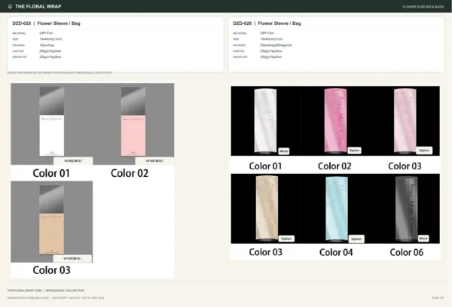Select the pink Color 02 sleeve on gray background
Screen dimensions: 452x307
pyautogui.click(x=133, y=122)
